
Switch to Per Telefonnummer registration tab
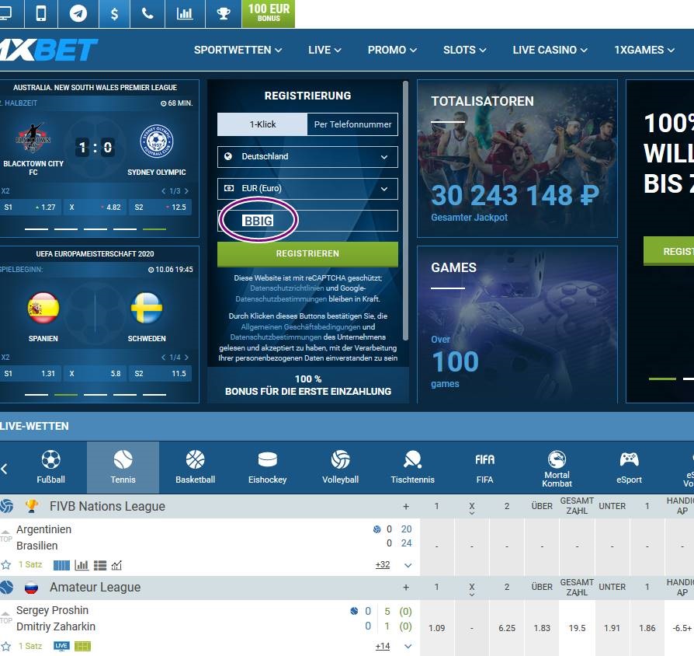tap(352, 124)
